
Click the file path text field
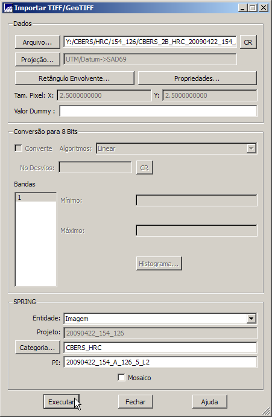coord(150,42)
